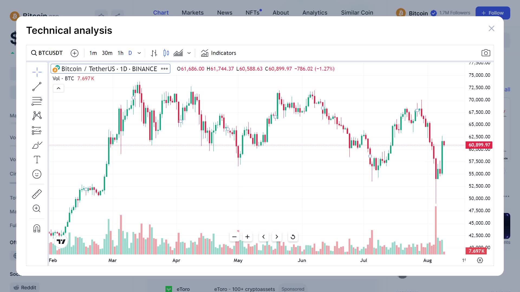This screenshot has height=292, width=520.
Task: Open the News tab
Action: (225, 13)
